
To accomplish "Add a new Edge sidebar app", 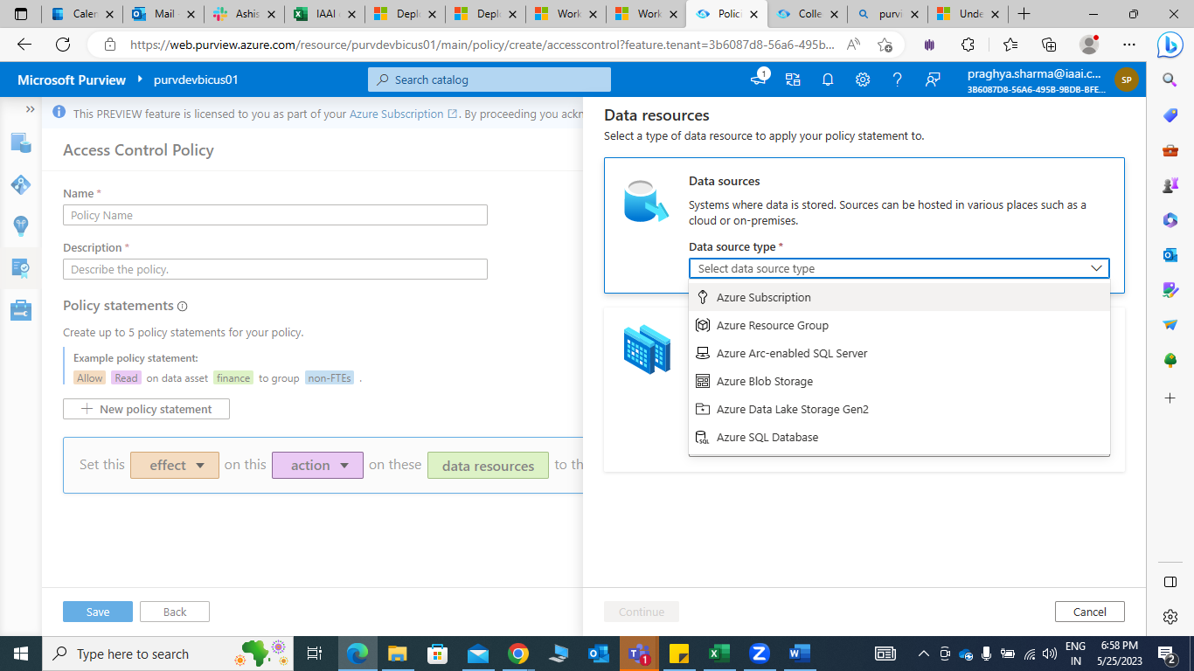I will tap(1170, 398).
